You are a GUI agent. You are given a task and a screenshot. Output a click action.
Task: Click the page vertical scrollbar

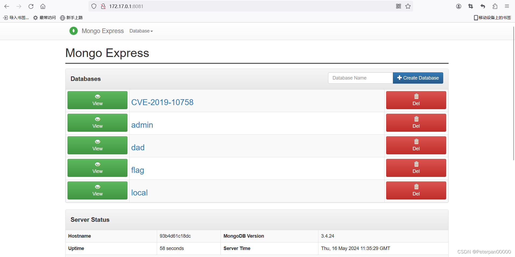(x=514, y=93)
